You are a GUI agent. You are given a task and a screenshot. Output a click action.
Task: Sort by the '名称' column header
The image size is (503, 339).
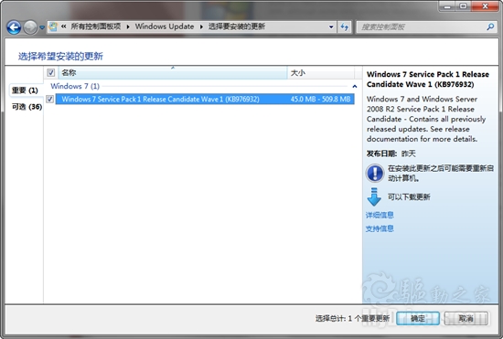click(173, 73)
